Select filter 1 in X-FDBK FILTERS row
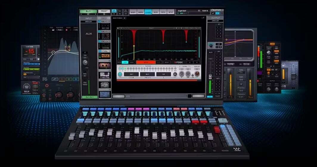The width and height of the screenshot is (317, 167). 120,69
